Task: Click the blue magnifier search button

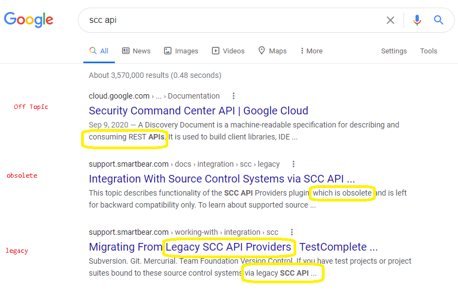Action: click(x=438, y=20)
